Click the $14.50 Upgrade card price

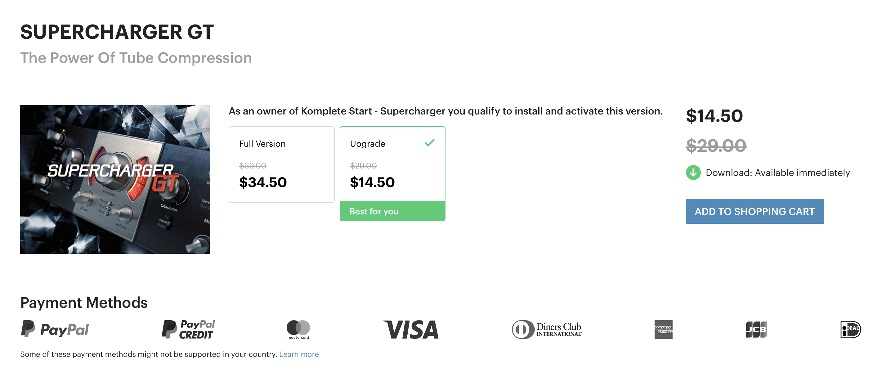tap(372, 182)
